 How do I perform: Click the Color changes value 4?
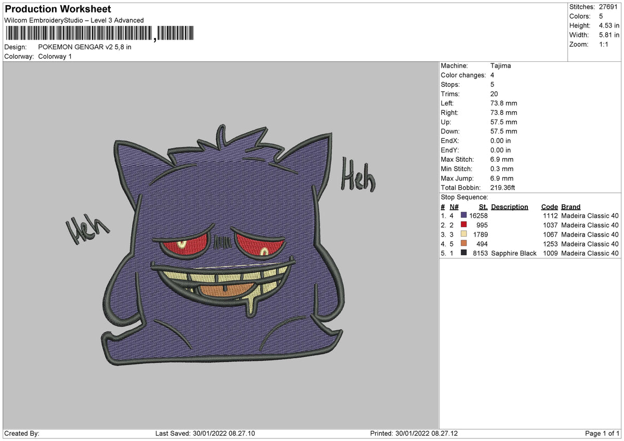tap(492, 75)
